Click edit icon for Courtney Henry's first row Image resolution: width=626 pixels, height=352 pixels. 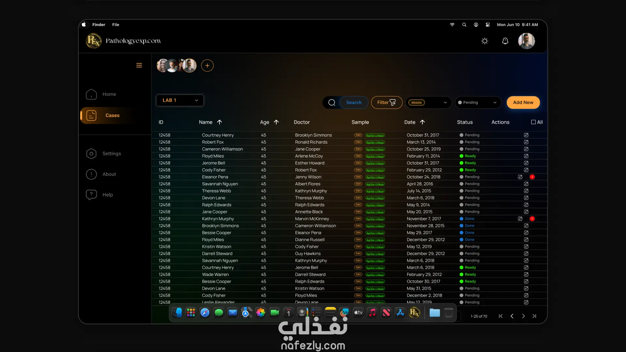pos(526,135)
